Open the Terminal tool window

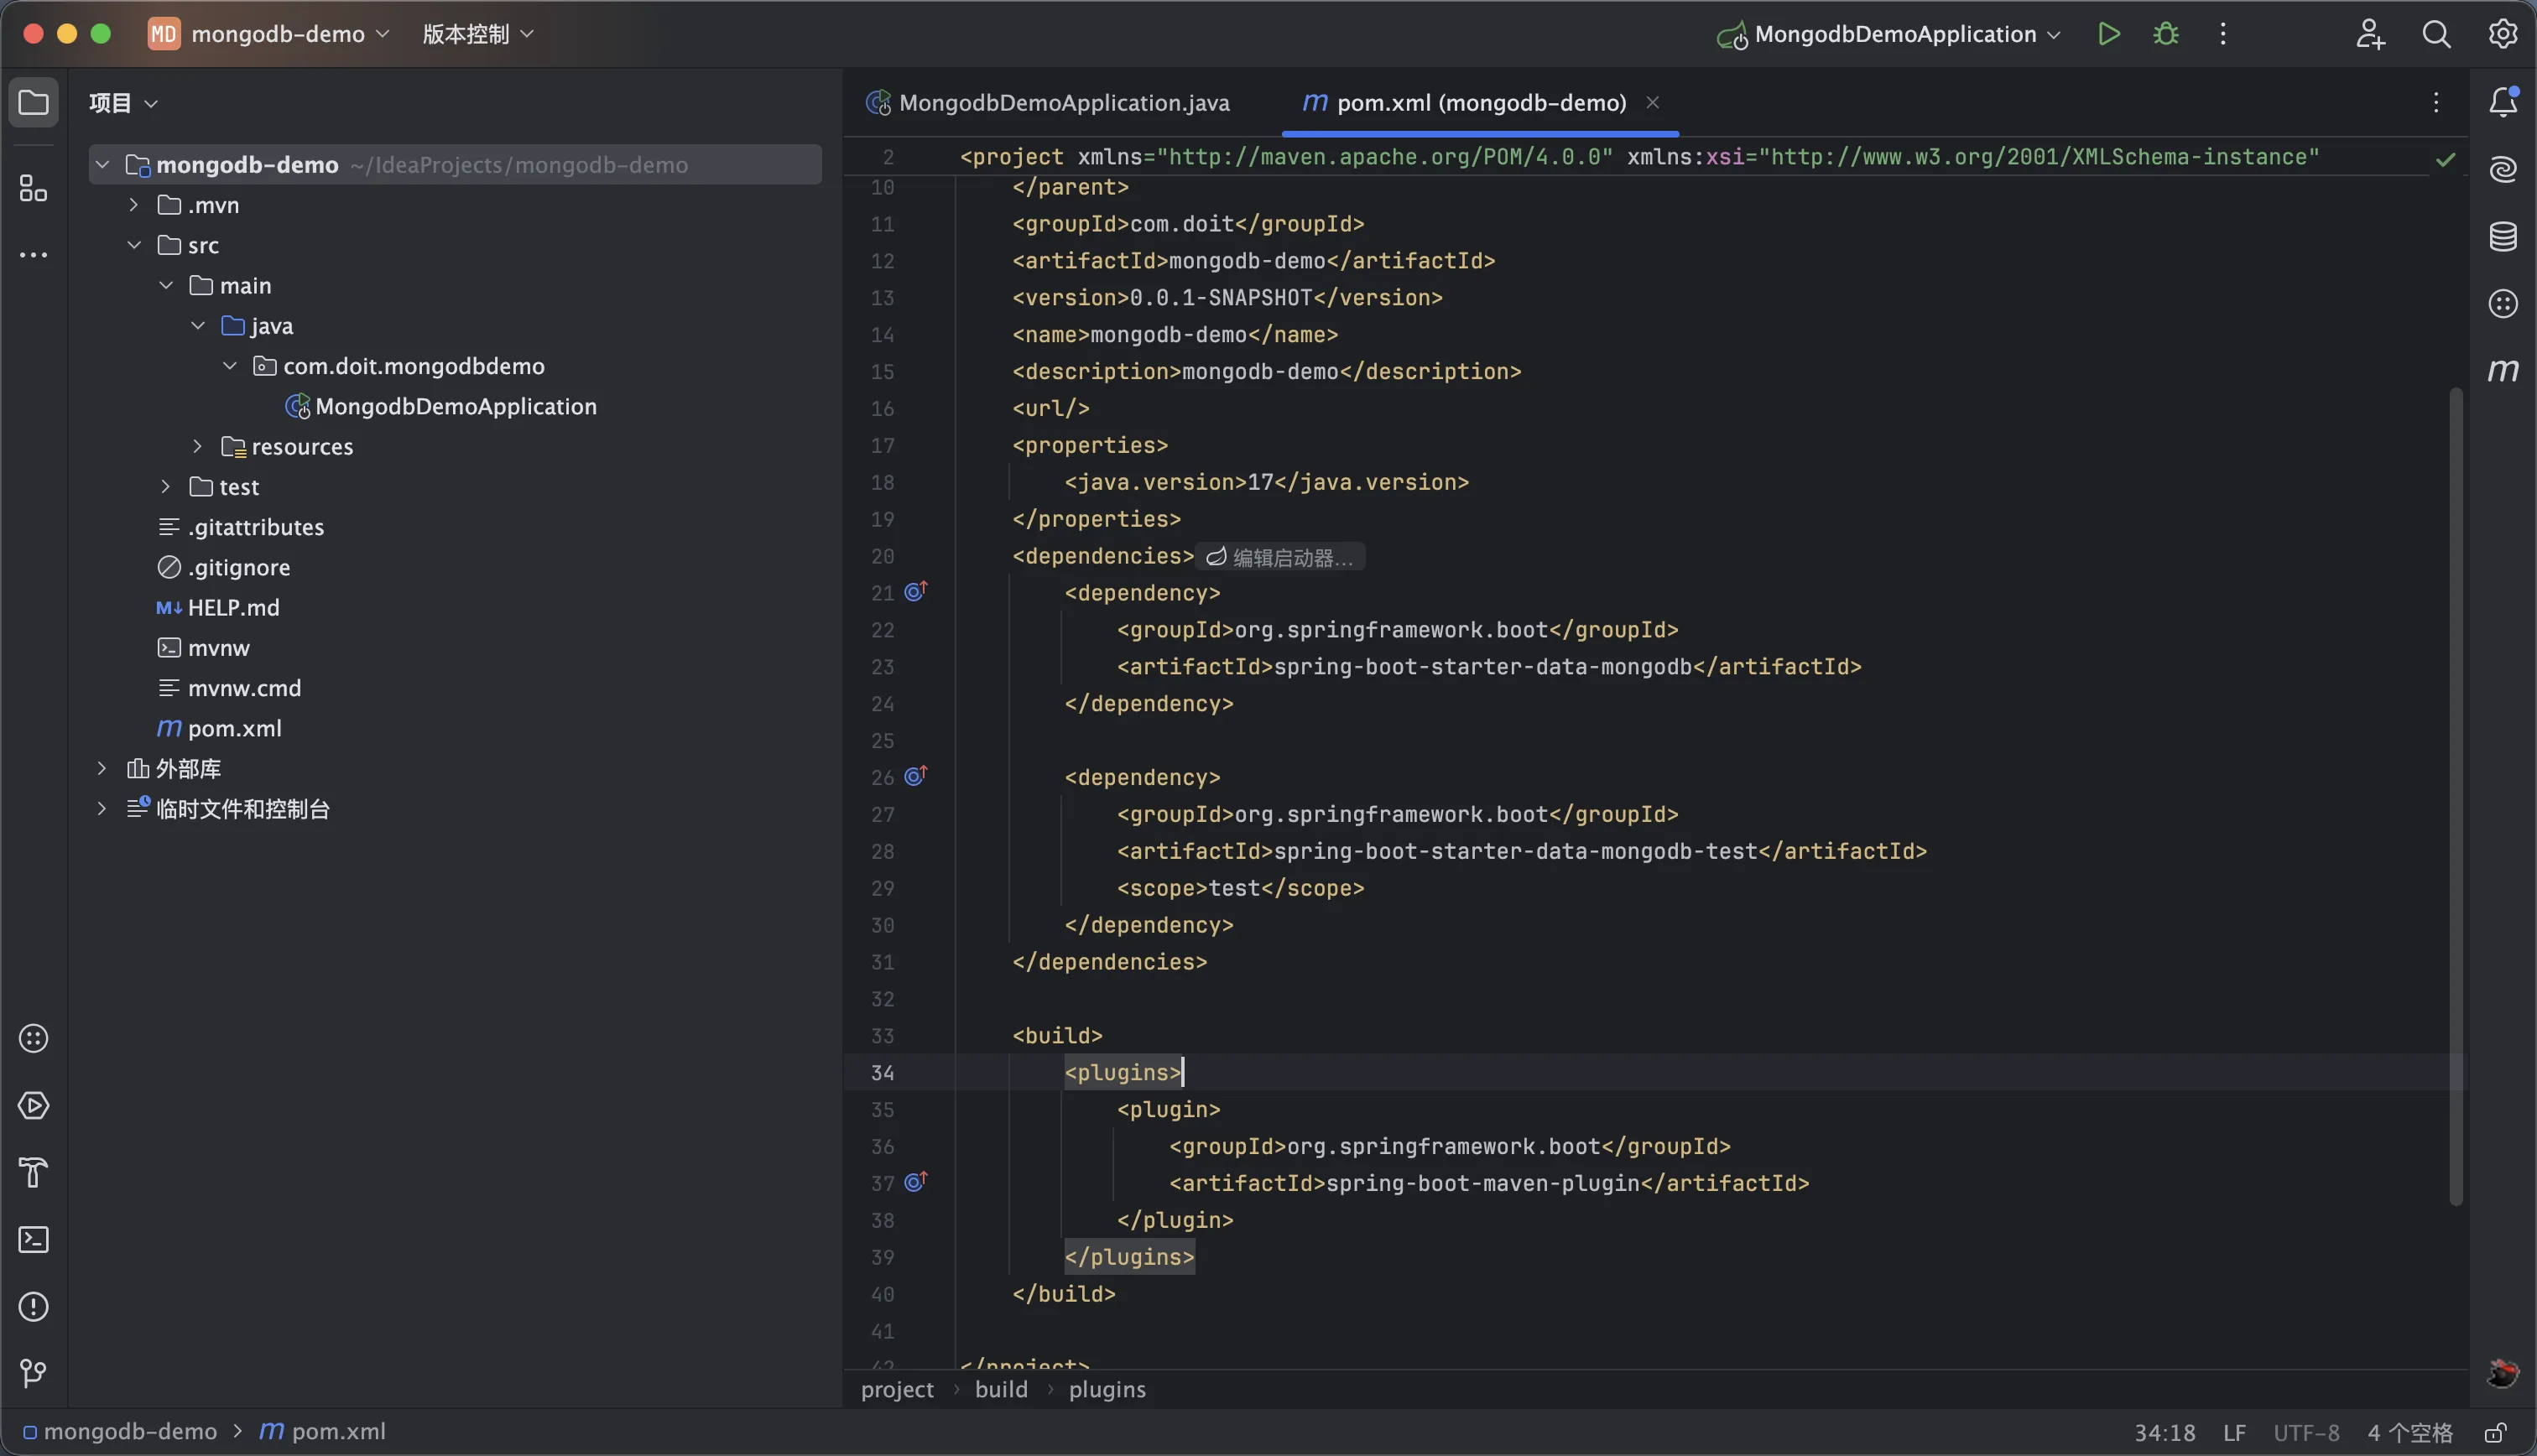click(x=34, y=1240)
